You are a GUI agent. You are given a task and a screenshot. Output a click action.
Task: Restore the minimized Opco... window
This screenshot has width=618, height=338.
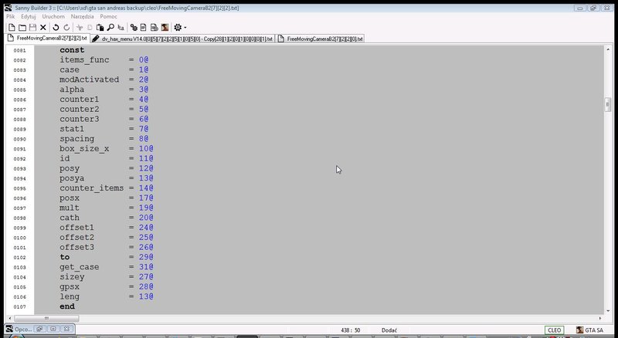(39, 329)
